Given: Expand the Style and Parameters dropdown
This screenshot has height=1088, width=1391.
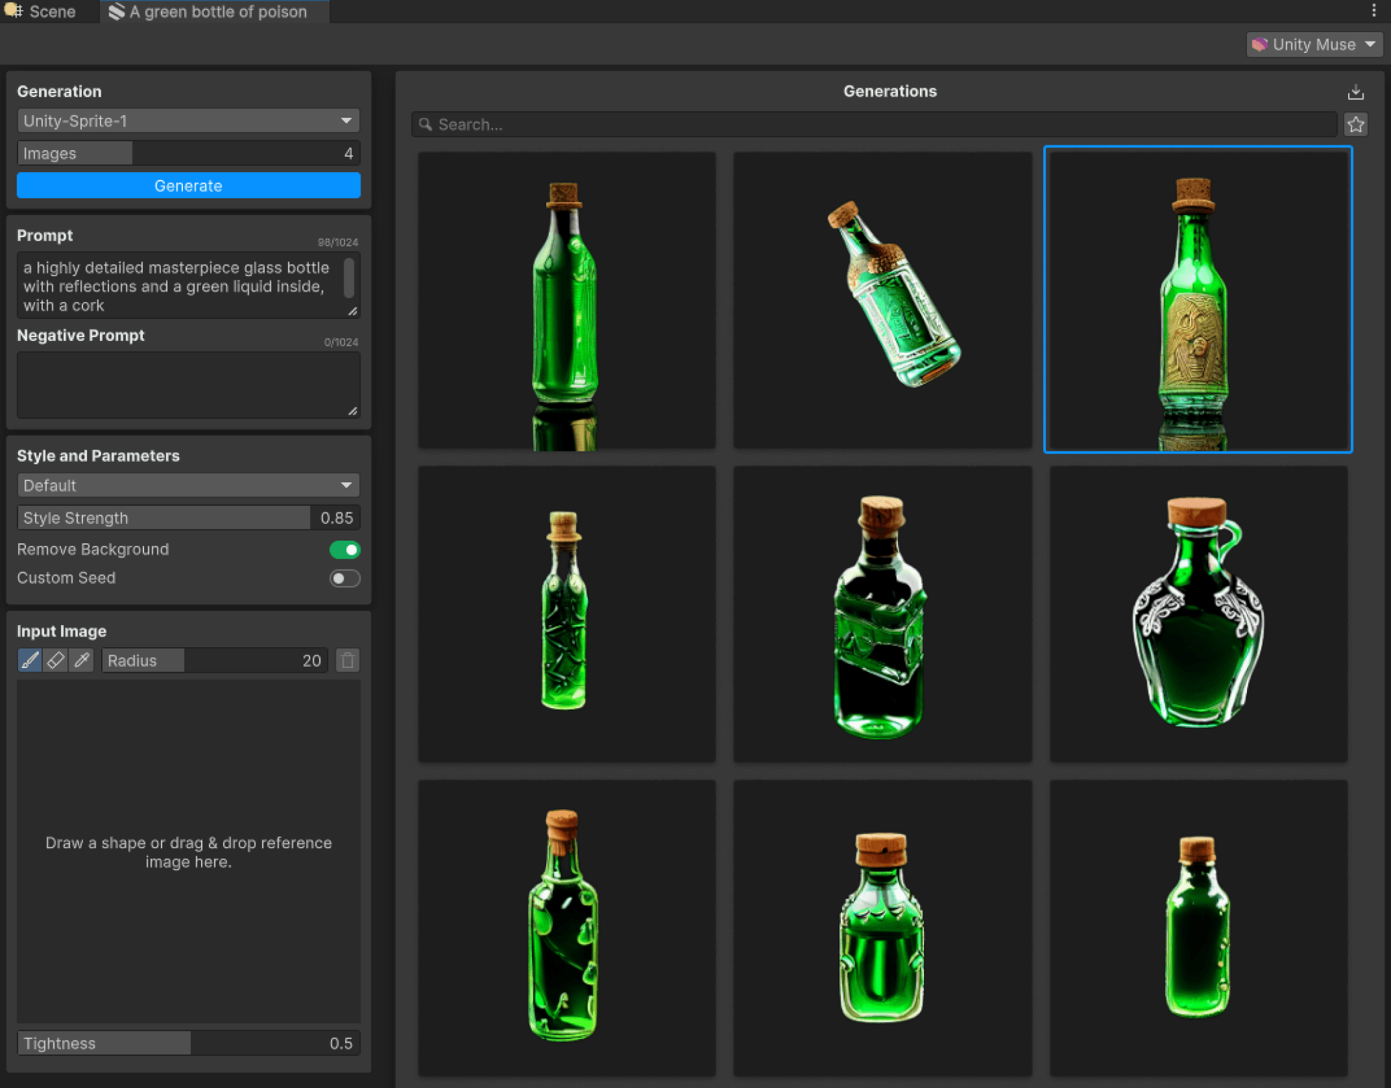Looking at the screenshot, I should [x=188, y=485].
